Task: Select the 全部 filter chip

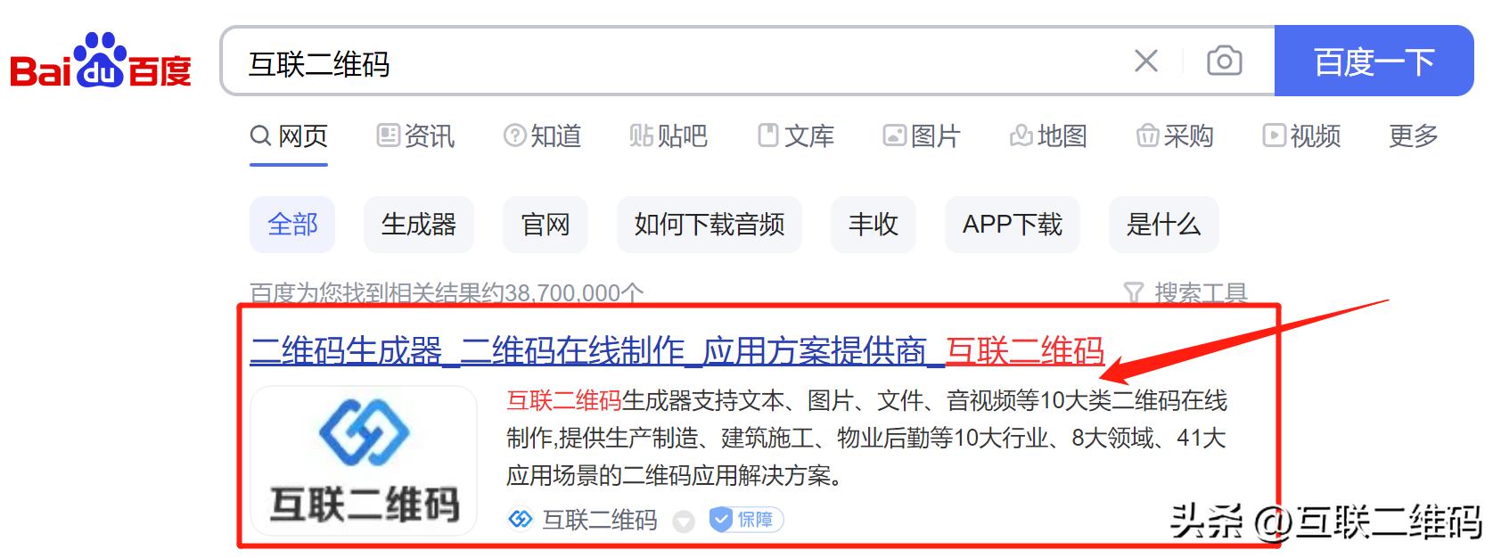Action: pyautogui.click(x=292, y=225)
